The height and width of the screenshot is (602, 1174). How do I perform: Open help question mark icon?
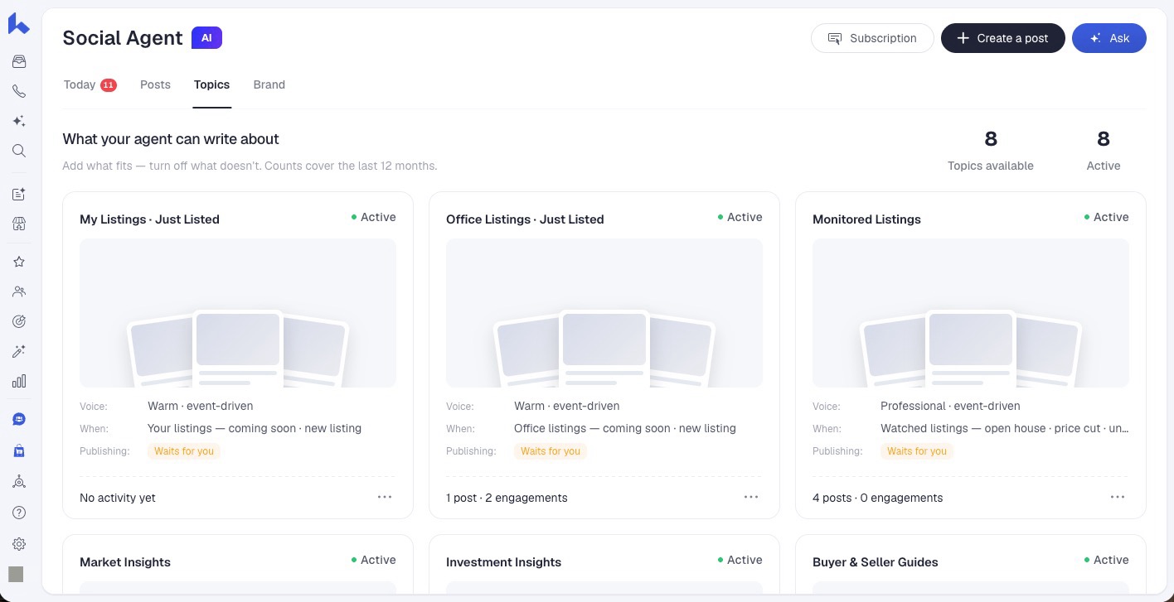pos(18,513)
